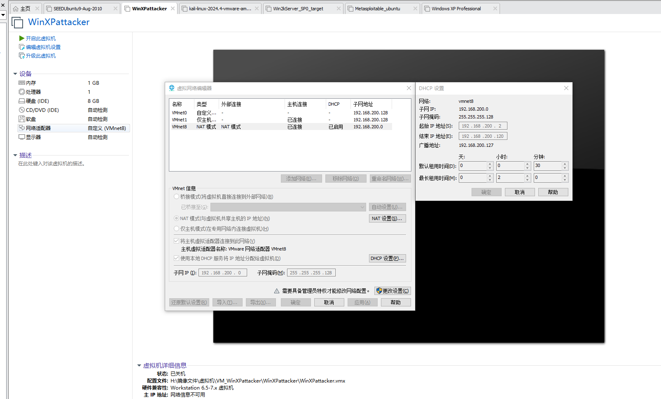Click the 外部连接 column header

[252, 104]
